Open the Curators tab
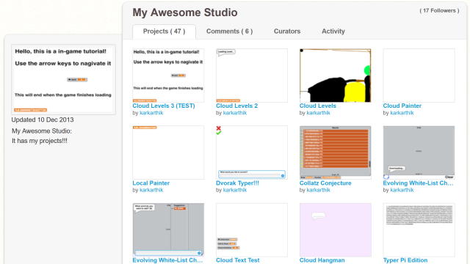 [x=287, y=32]
